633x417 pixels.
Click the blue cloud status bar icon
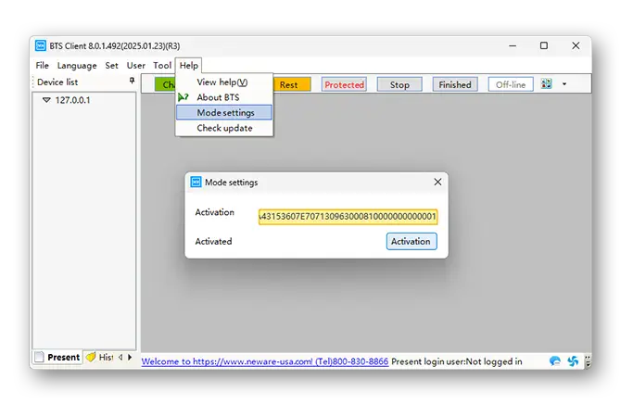[x=555, y=360]
